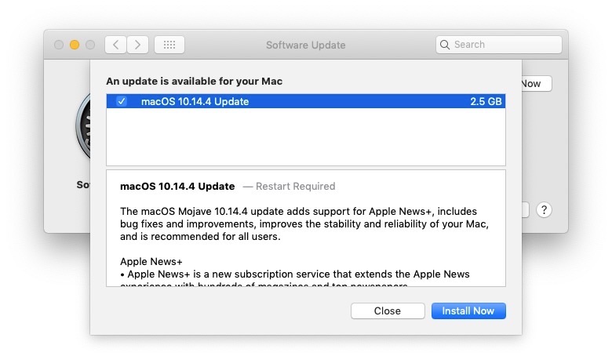Image resolution: width=612 pixels, height=356 pixels.
Task: Click the 2.5 GB size value
Action: (486, 101)
